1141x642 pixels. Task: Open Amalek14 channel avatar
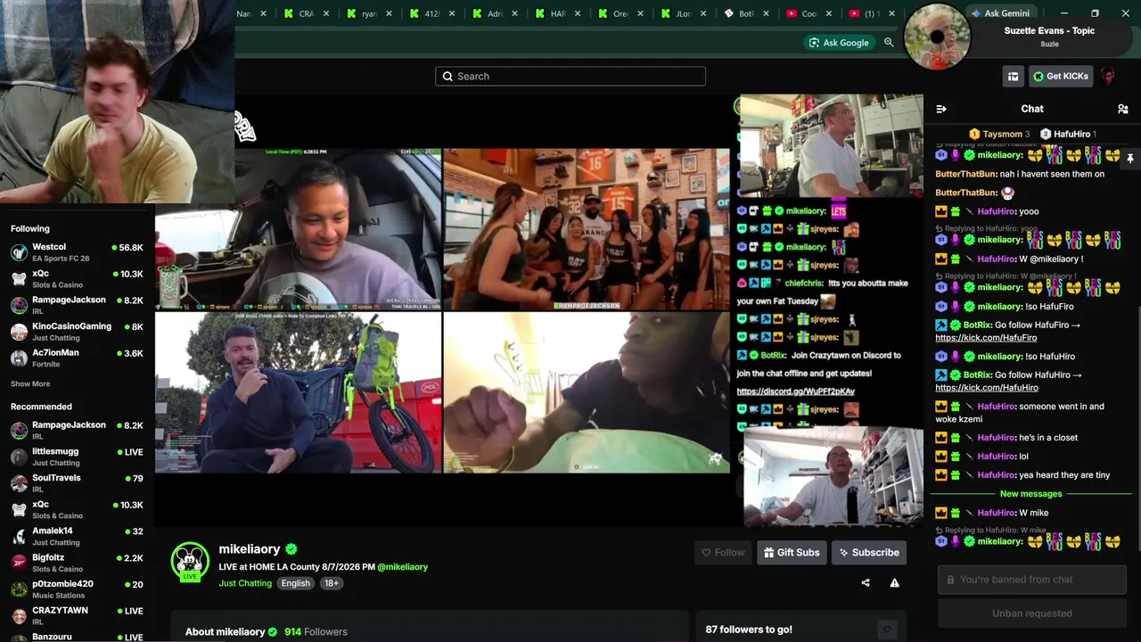[19, 536]
